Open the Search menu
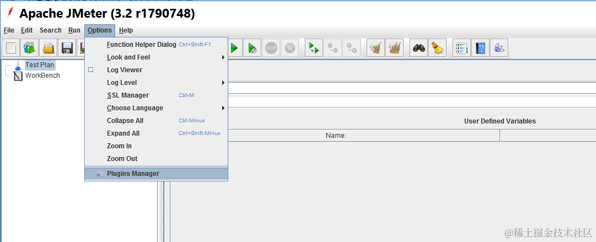Screen dimensions: 596x242 click(x=51, y=30)
